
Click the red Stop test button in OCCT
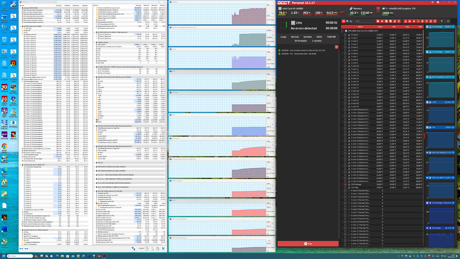308,243
